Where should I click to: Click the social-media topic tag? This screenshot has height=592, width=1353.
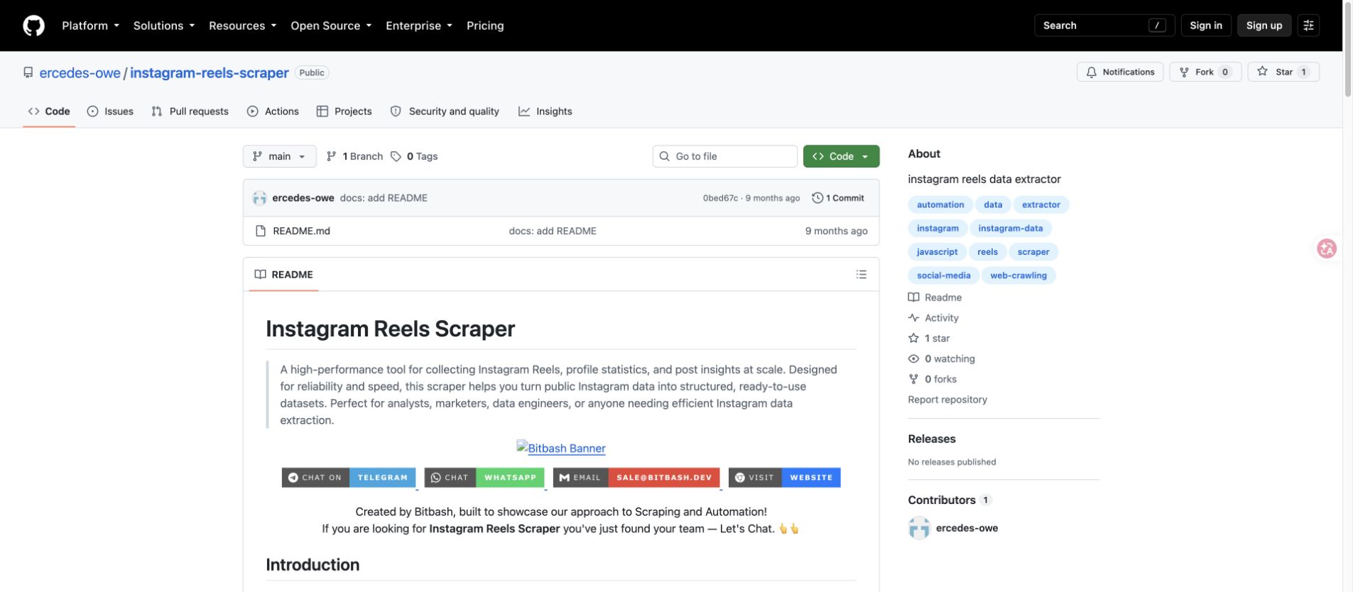pyautogui.click(x=943, y=275)
